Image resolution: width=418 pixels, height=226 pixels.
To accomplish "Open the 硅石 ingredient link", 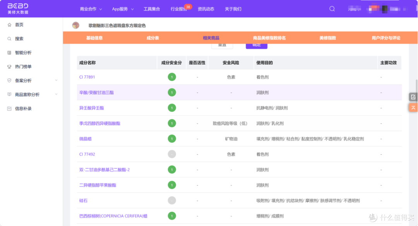I will coord(83,201).
